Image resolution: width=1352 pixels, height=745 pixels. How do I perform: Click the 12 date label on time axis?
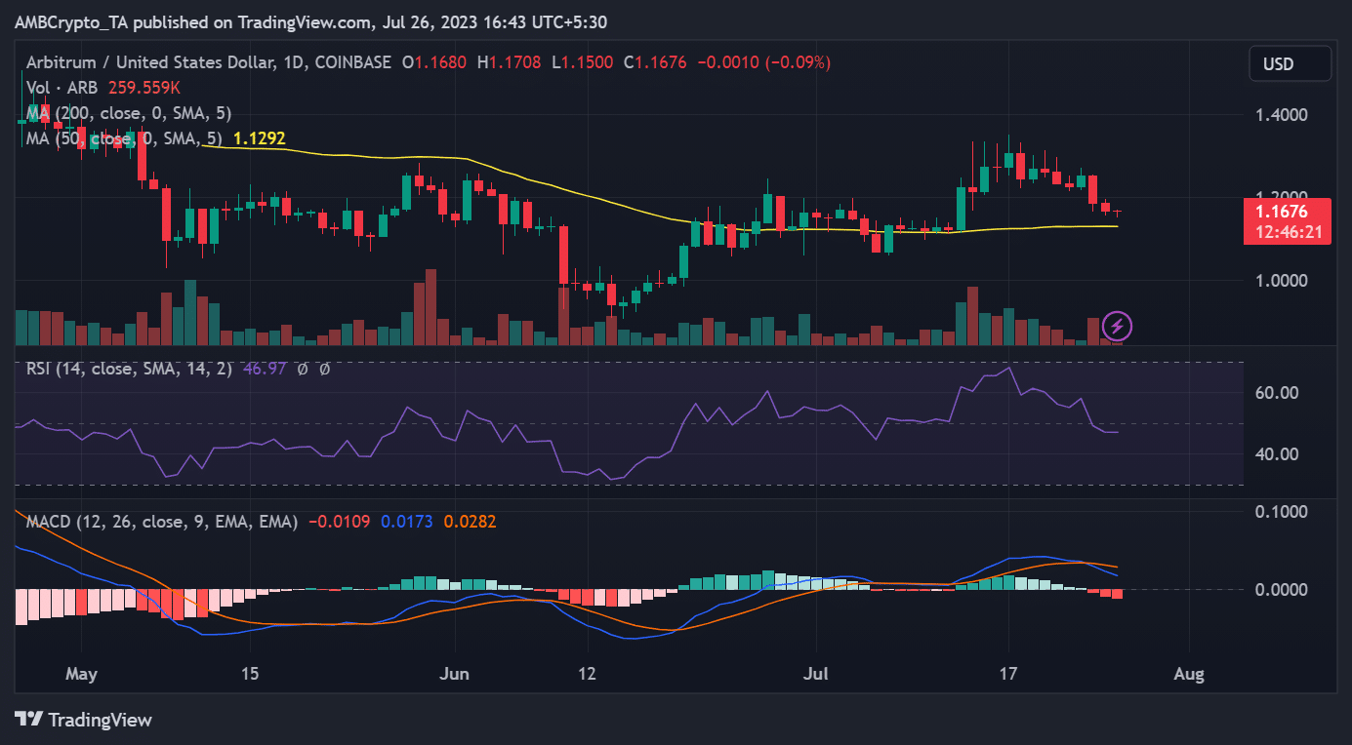[x=587, y=674]
